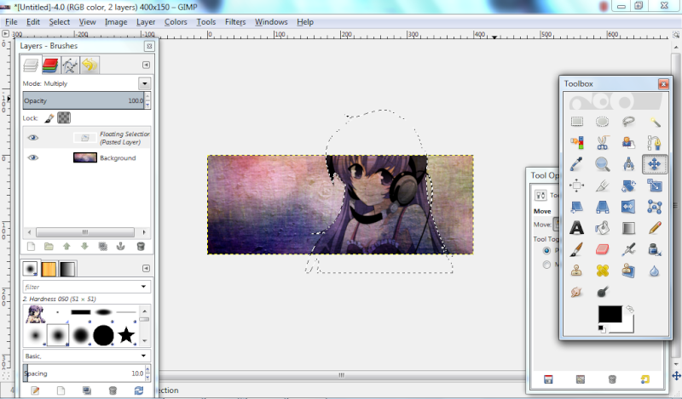Select the Ellipse Select tool

603,122
